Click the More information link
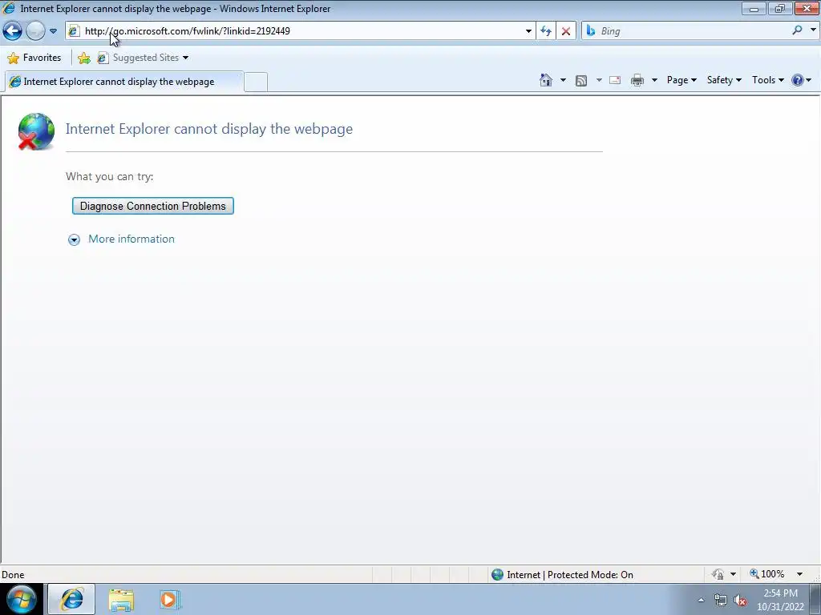The image size is (821, 615). coord(131,239)
